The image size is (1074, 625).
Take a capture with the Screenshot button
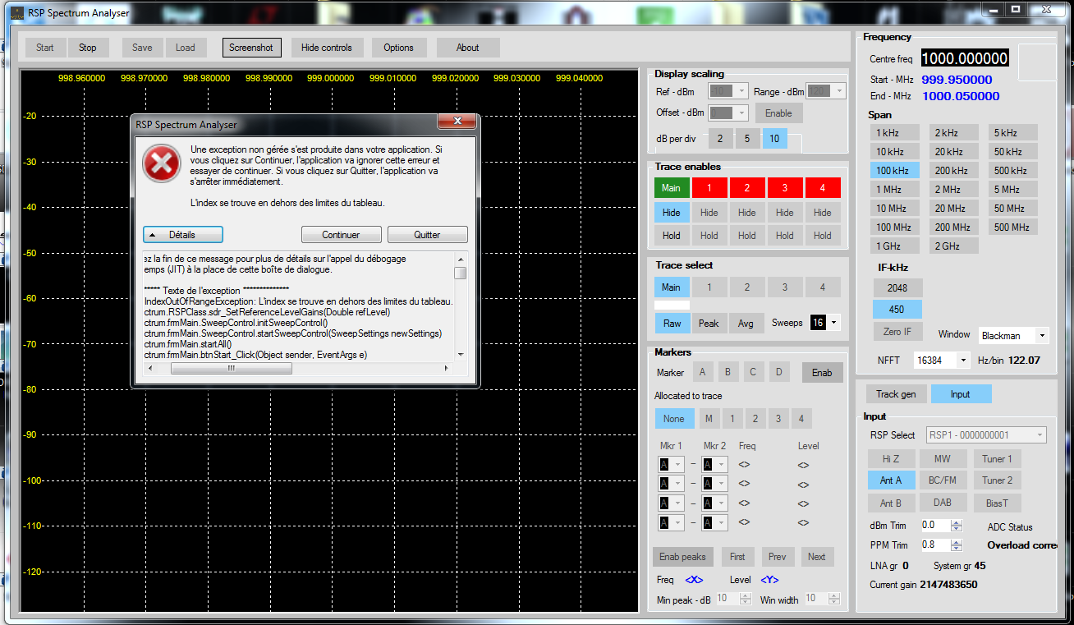(x=251, y=48)
